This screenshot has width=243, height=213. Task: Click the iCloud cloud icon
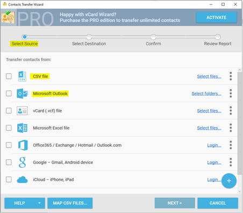pyautogui.click(x=22, y=180)
